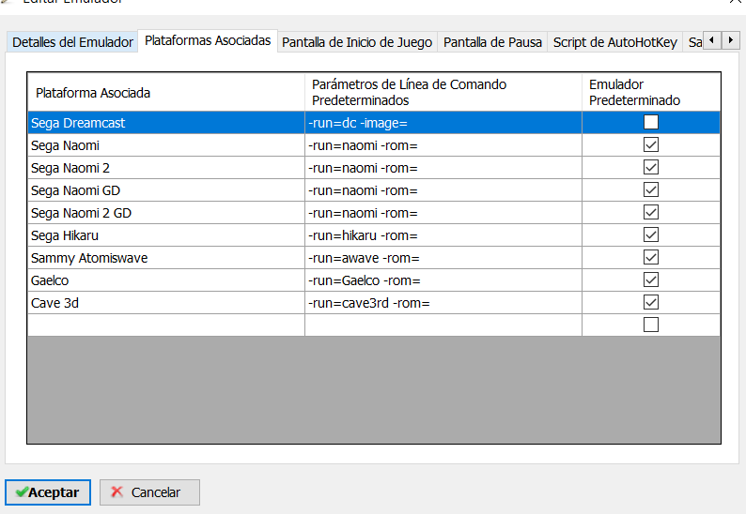
Task: Go to Pantalla de Pausa tab
Action: (x=492, y=42)
